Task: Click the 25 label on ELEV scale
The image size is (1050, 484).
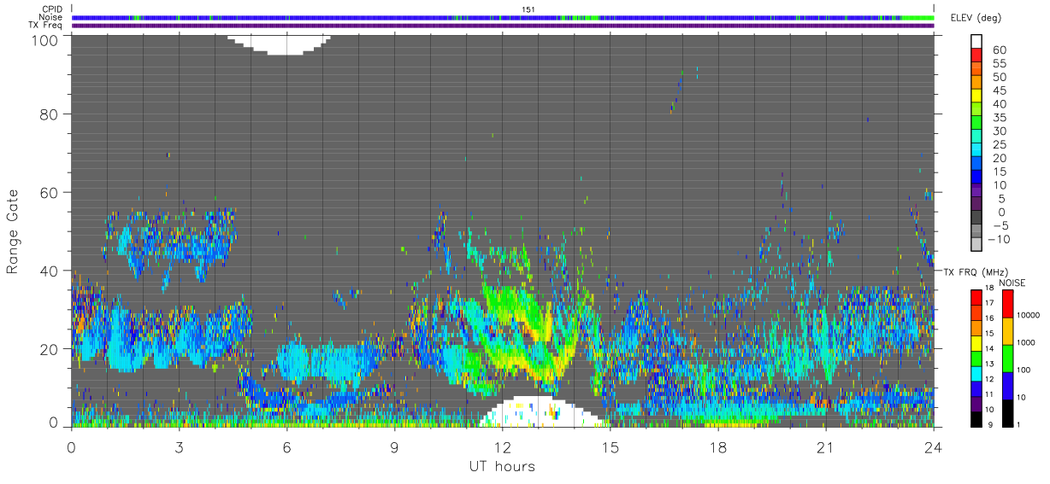Action: 999,145
